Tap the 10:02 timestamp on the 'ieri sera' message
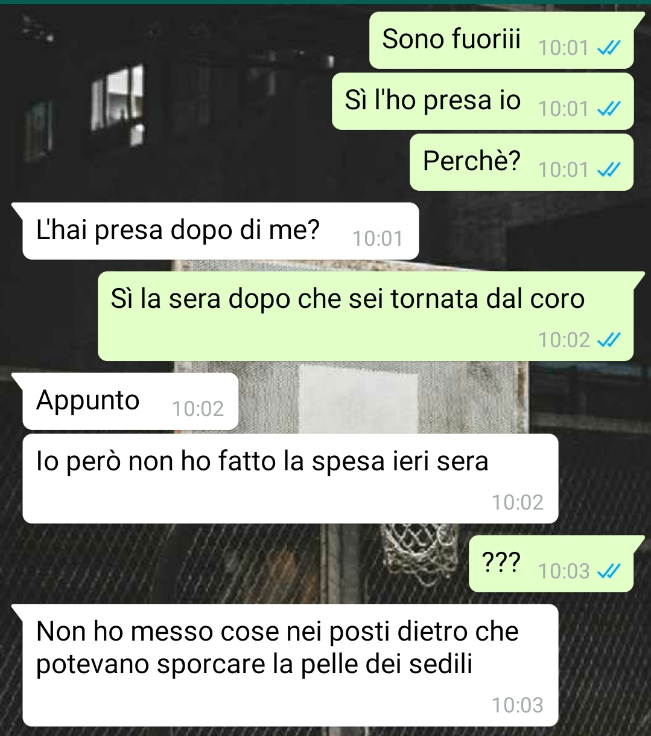Viewport: 651px width, 736px height. tap(518, 502)
